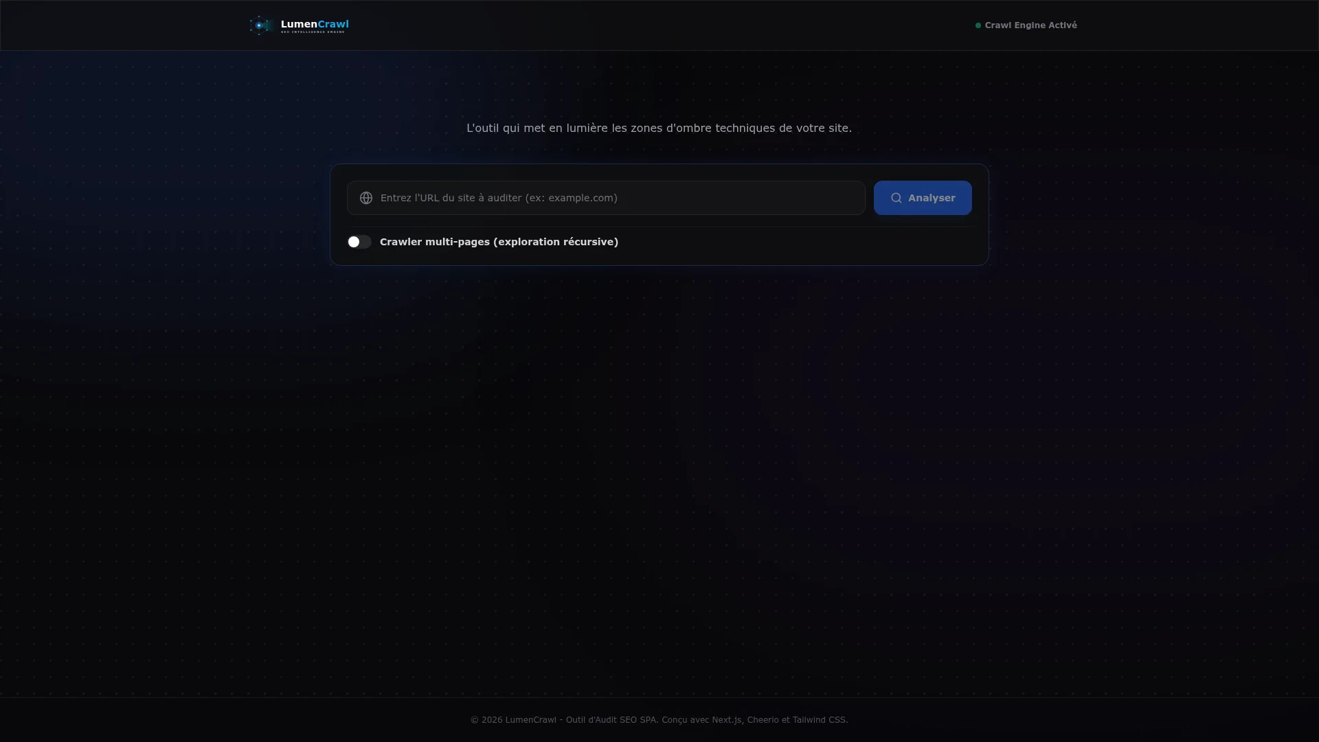Image resolution: width=1319 pixels, height=742 pixels.
Task: Click the blue "Crawl" part of logo text
Action: 333,24
